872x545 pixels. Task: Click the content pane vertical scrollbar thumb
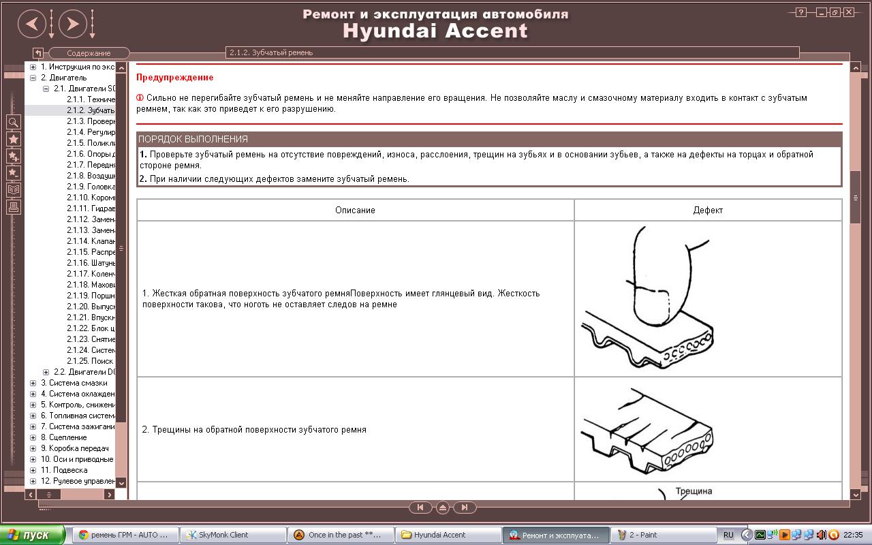coord(855,198)
